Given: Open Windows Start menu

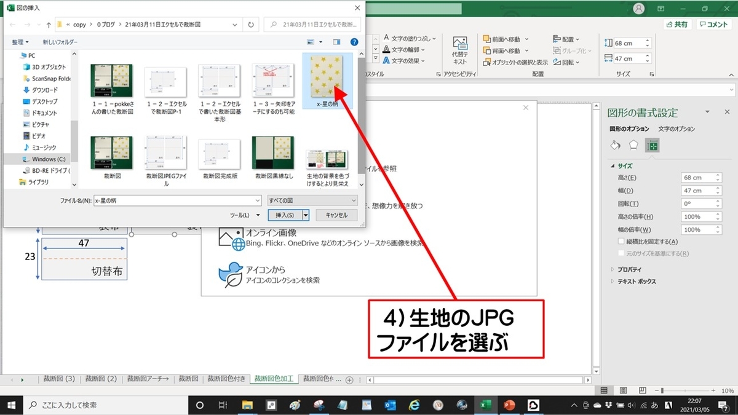Looking at the screenshot, I should click(x=11, y=405).
